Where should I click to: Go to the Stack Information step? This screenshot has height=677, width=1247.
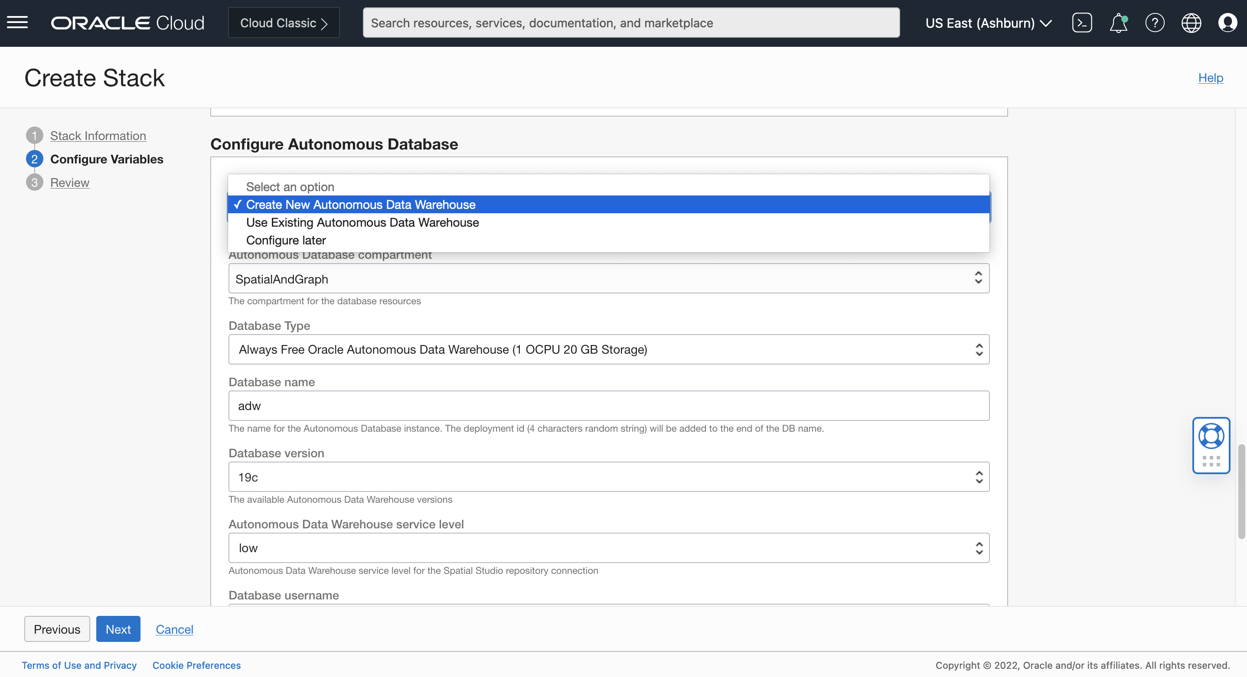click(x=98, y=136)
